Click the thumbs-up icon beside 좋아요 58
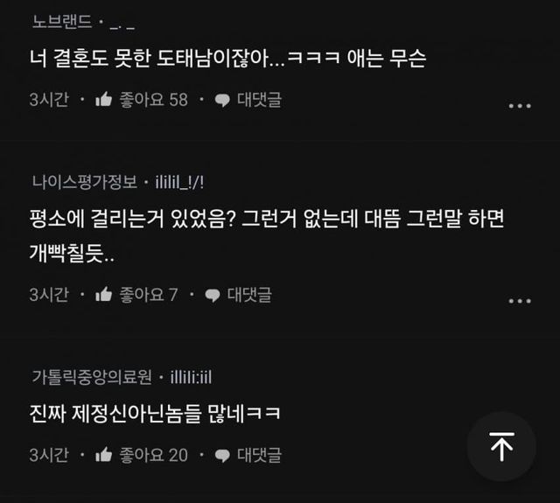This screenshot has width=560, height=503. point(104,99)
